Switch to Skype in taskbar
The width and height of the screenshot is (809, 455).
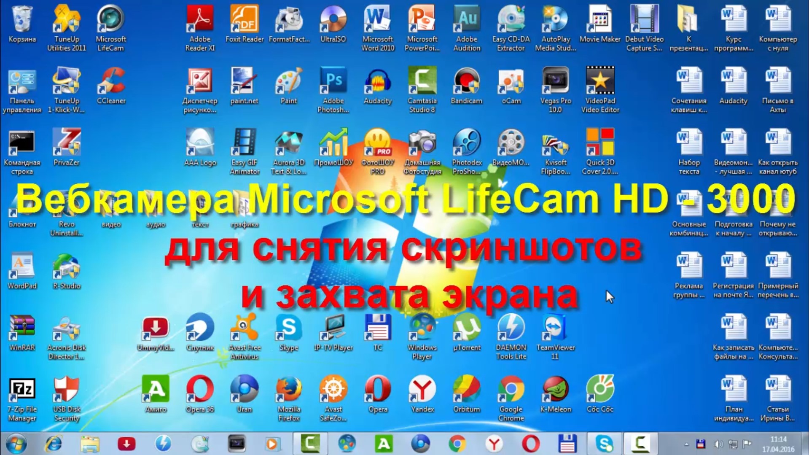coord(604,444)
